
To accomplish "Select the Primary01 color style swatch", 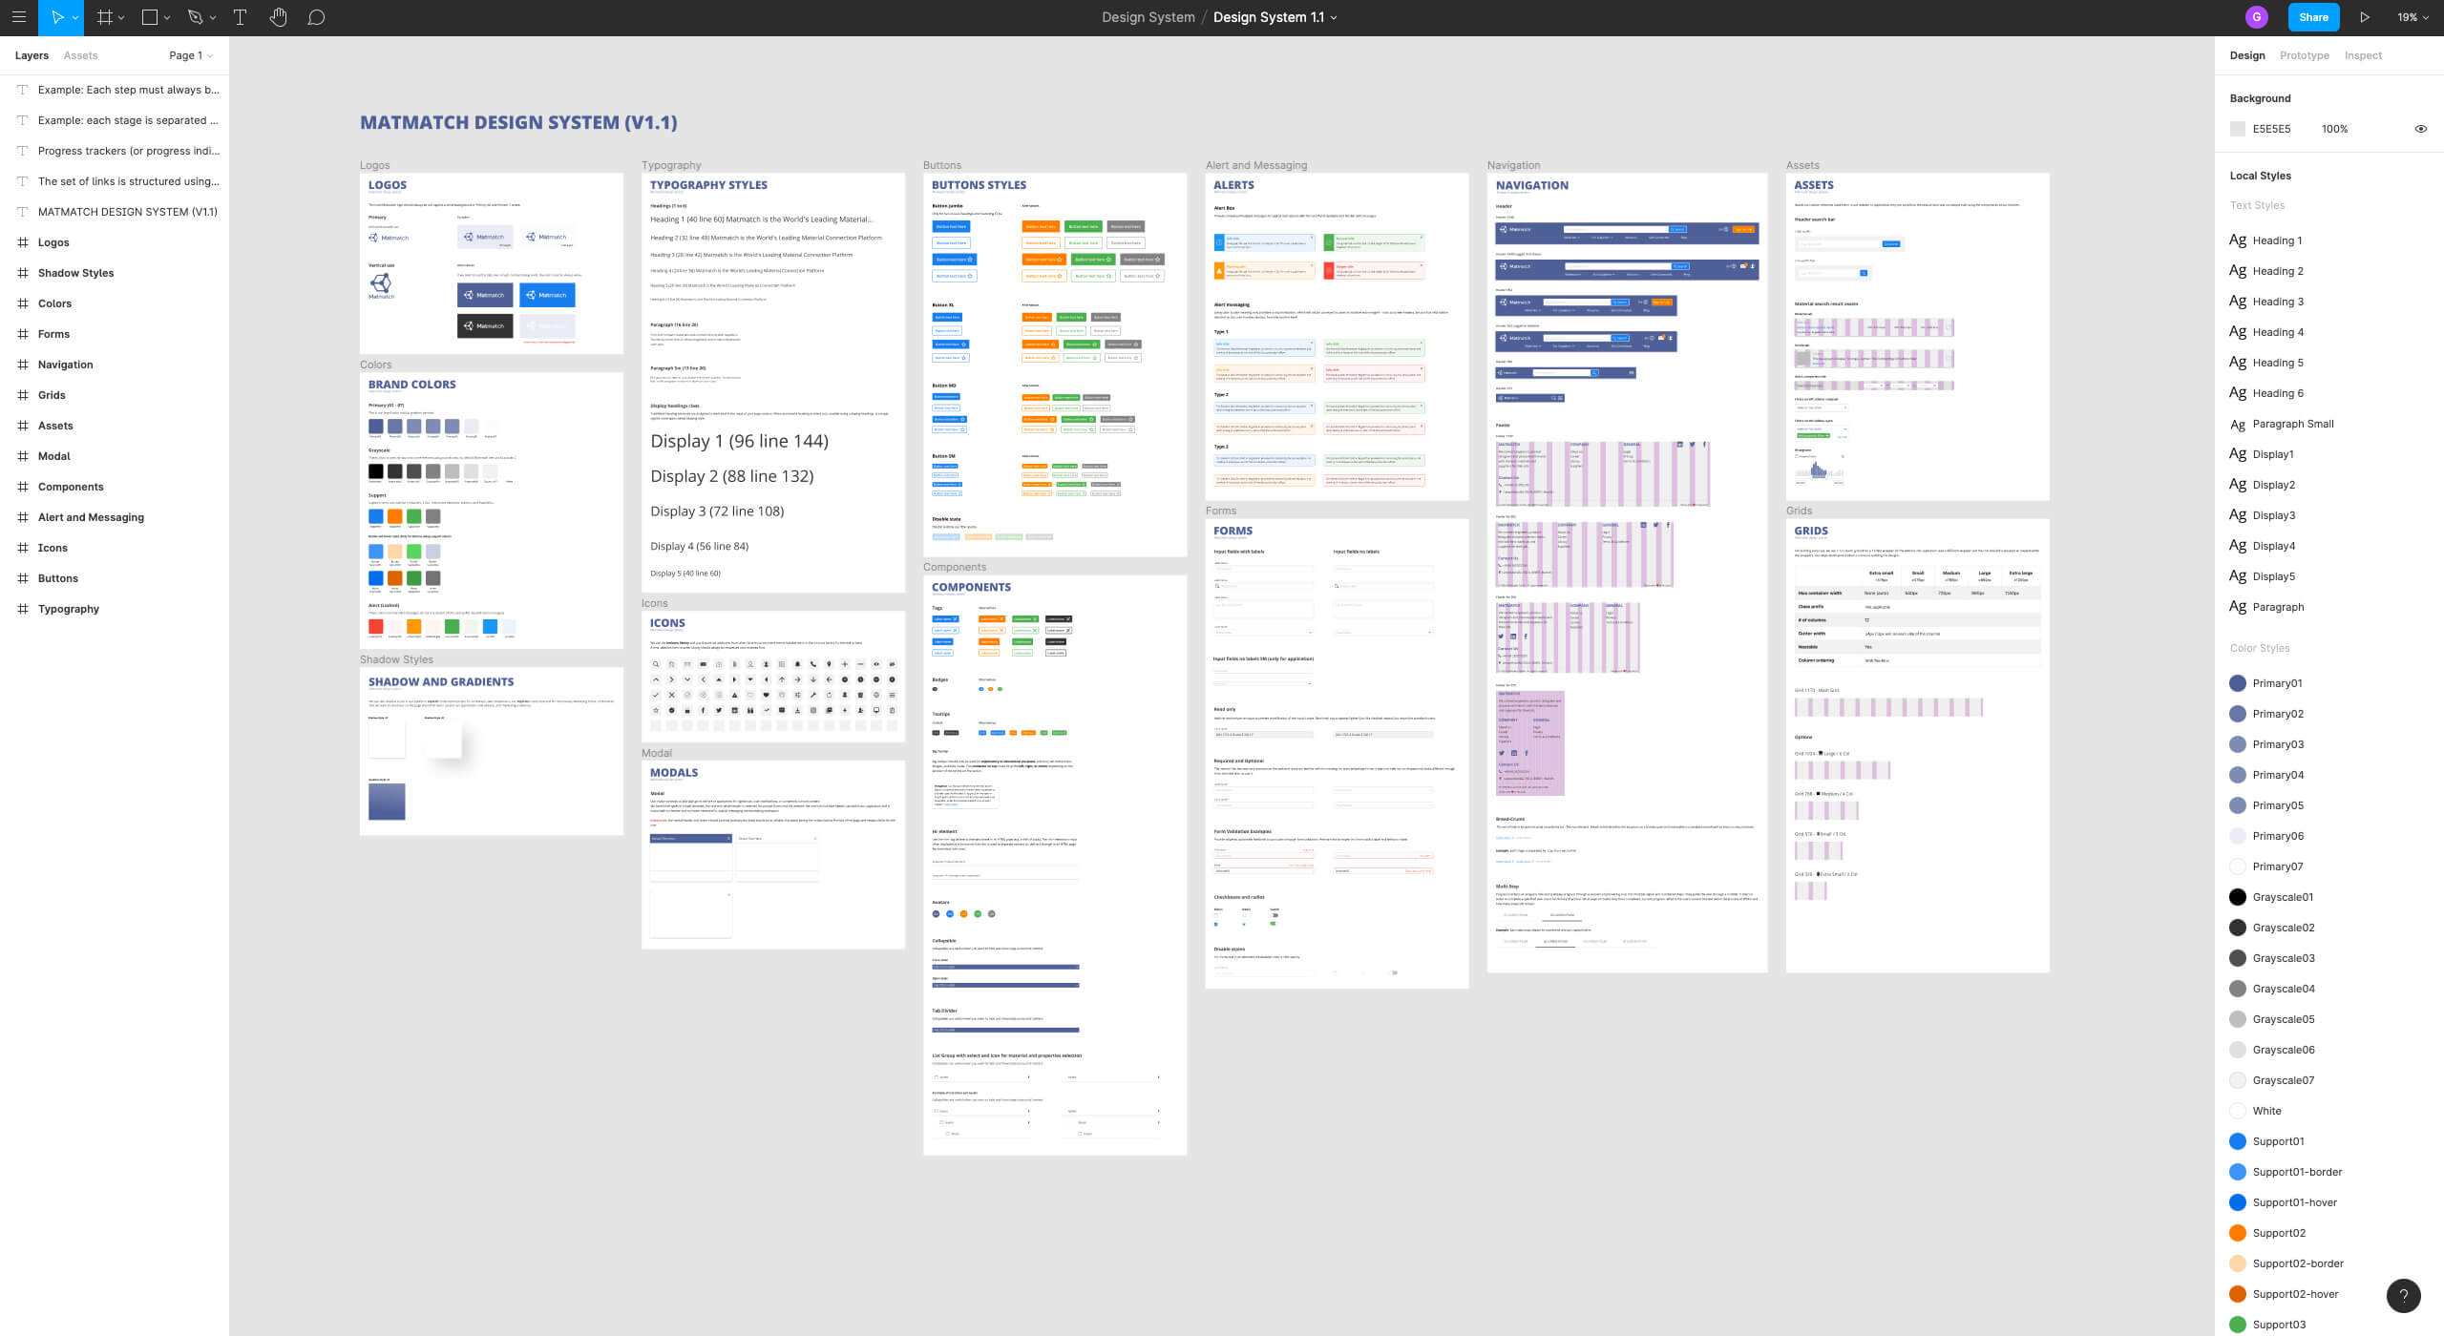I will click(2238, 683).
